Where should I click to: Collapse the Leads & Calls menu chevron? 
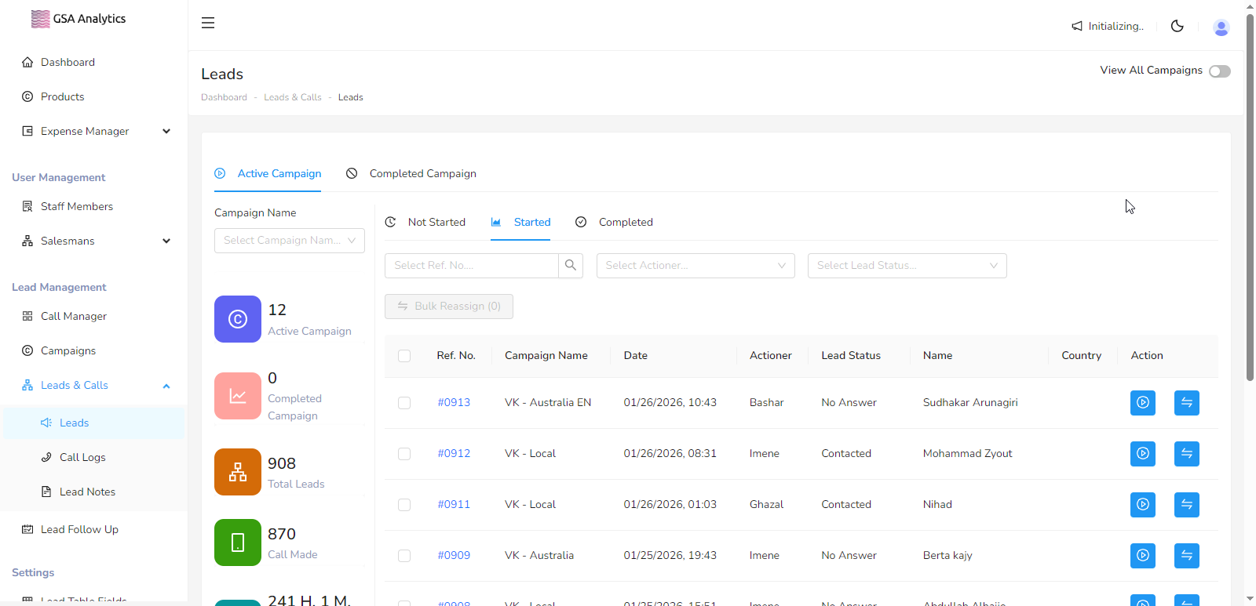(x=166, y=386)
